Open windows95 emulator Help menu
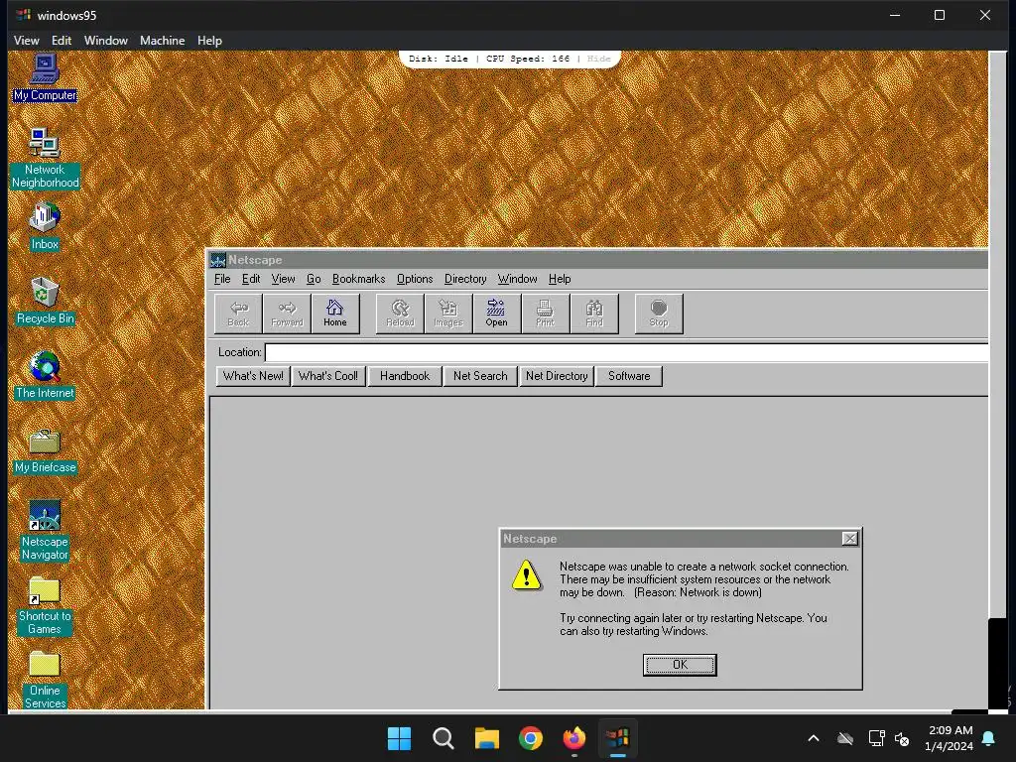This screenshot has width=1016, height=762. click(x=209, y=40)
